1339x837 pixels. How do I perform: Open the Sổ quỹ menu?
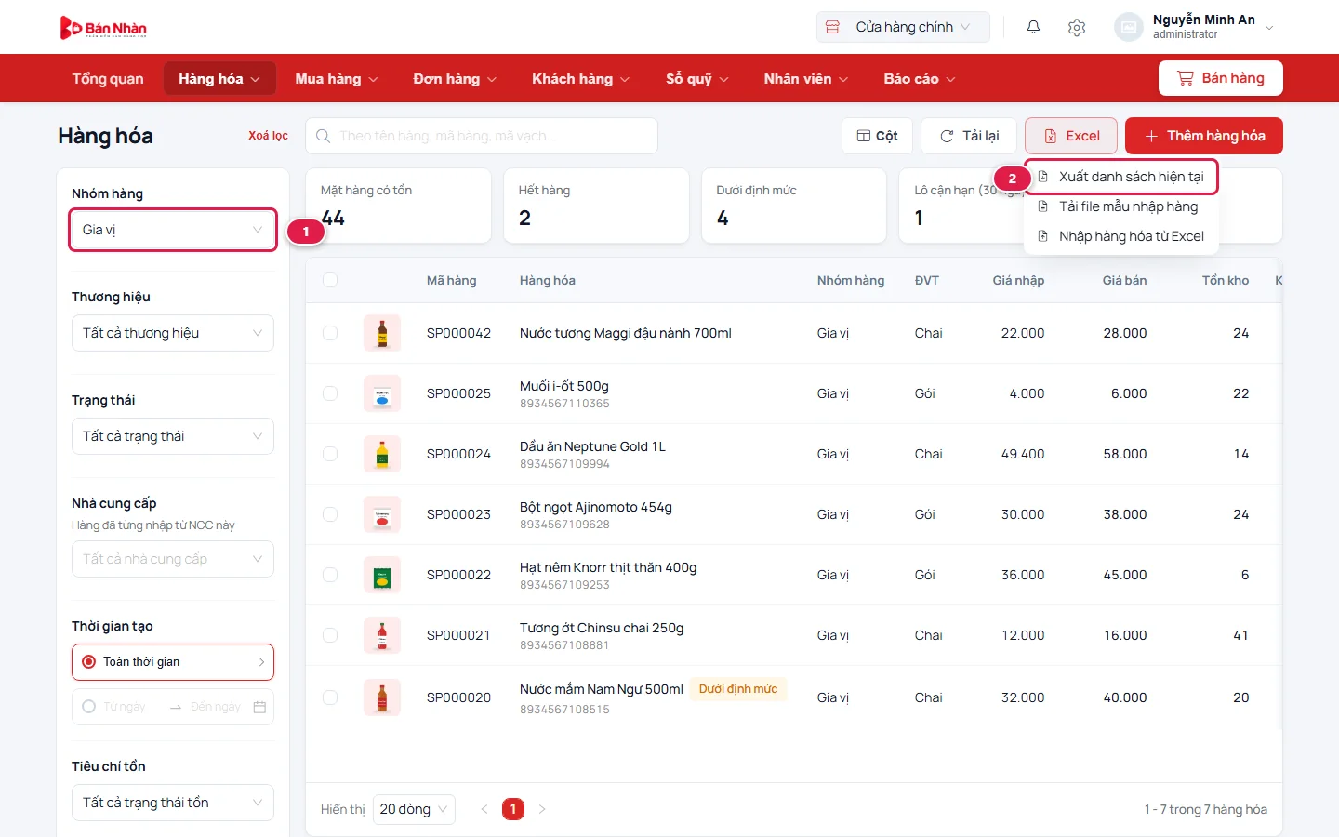tap(697, 79)
